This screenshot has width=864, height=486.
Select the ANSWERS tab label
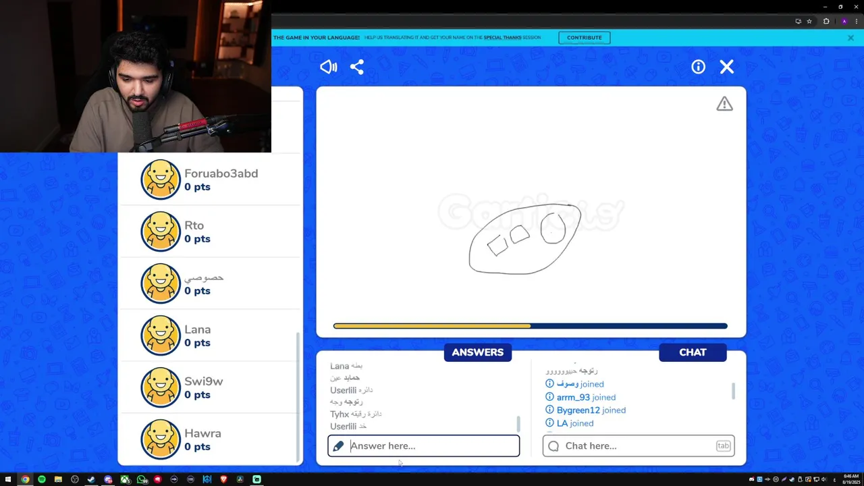[x=478, y=352]
